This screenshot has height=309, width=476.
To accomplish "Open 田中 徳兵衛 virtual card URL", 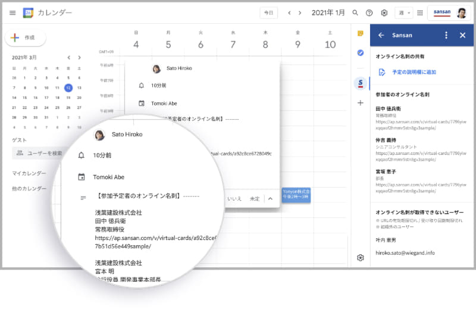I will click(x=421, y=124).
